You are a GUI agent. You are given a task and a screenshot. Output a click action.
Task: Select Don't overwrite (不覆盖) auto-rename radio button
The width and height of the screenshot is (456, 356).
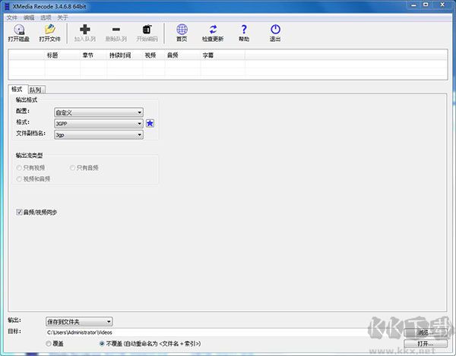click(102, 344)
